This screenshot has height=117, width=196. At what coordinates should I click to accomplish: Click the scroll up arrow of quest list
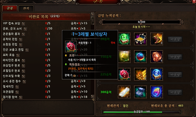pyautogui.click(x=93, y=14)
